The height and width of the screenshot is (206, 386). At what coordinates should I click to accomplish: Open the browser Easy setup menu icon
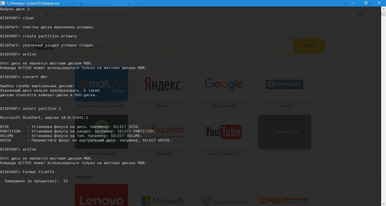click(x=380, y=14)
